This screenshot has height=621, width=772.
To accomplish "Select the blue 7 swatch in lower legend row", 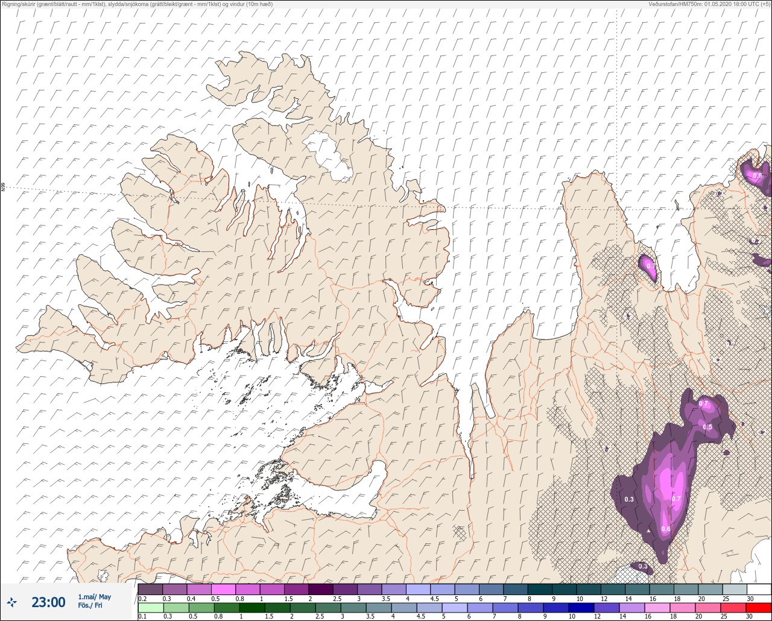I will coord(505,608).
